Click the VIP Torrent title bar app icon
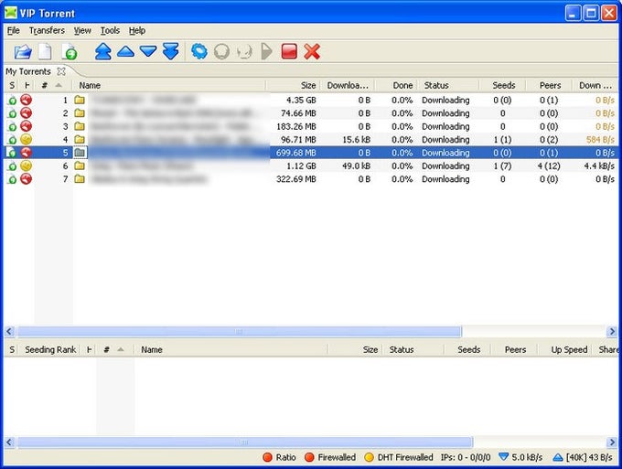This screenshot has height=469, width=622. pos(11,13)
